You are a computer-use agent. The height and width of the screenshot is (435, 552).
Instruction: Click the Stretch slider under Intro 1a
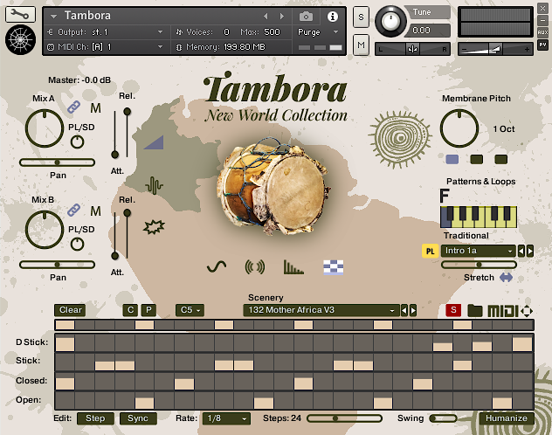(x=479, y=265)
